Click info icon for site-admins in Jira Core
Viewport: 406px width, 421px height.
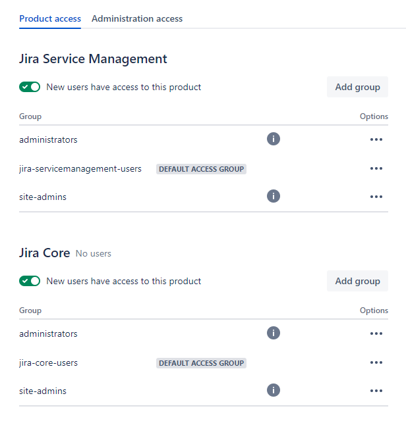coord(274,391)
